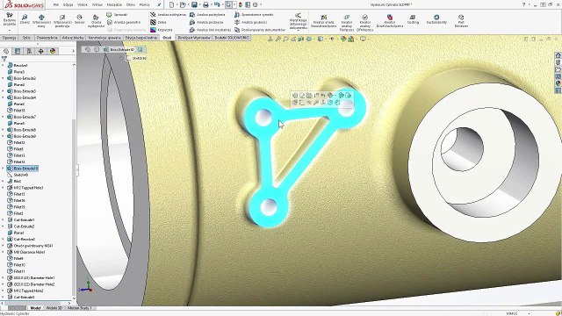Open the PropertyManager tab
The image size is (562, 316).
tap(18, 51)
